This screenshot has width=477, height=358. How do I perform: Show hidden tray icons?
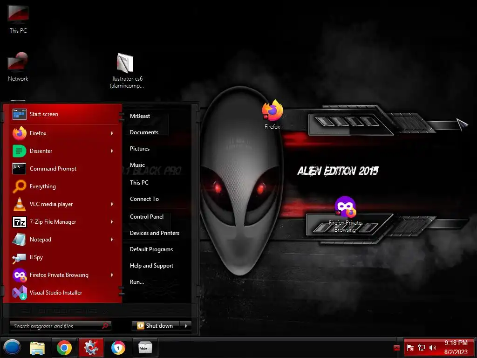click(x=396, y=348)
